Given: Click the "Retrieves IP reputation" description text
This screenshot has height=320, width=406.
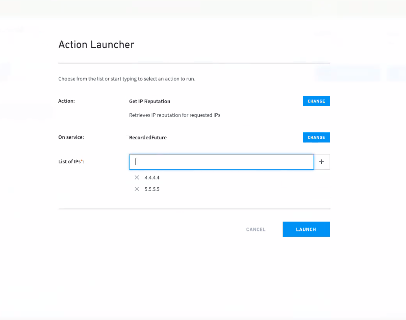Looking at the screenshot, I should tap(174, 115).
